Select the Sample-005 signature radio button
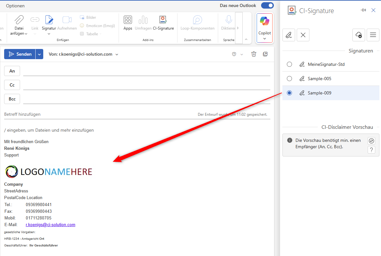 [289, 79]
